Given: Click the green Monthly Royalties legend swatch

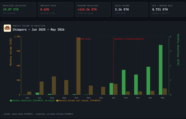Looking at the screenshot, I should (11, 101).
